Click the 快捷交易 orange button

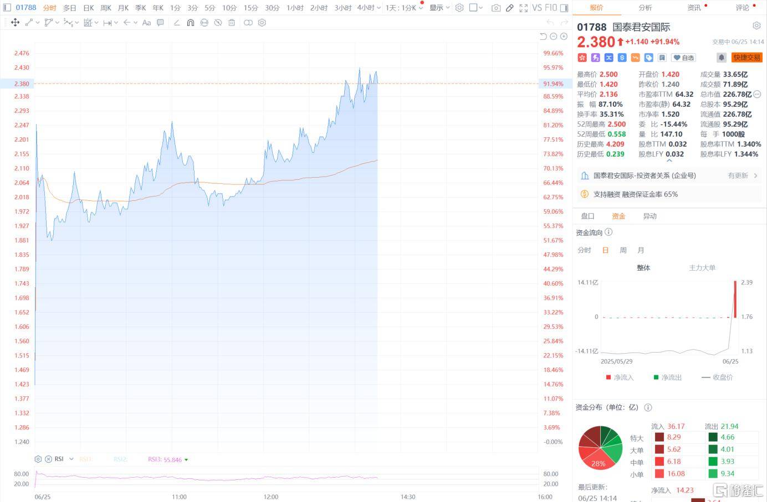[x=746, y=57]
